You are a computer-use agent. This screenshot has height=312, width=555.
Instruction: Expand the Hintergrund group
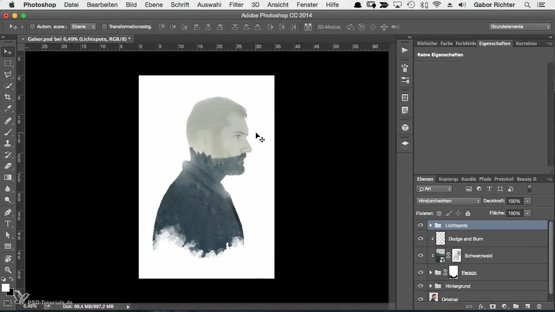[431, 286]
